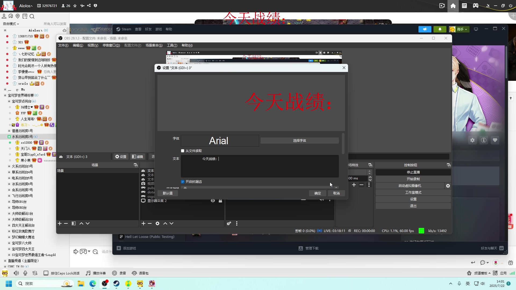Add a new scene with the plus icon in the Scenes panel
Image resolution: width=516 pixels, height=290 pixels.
click(x=60, y=223)
